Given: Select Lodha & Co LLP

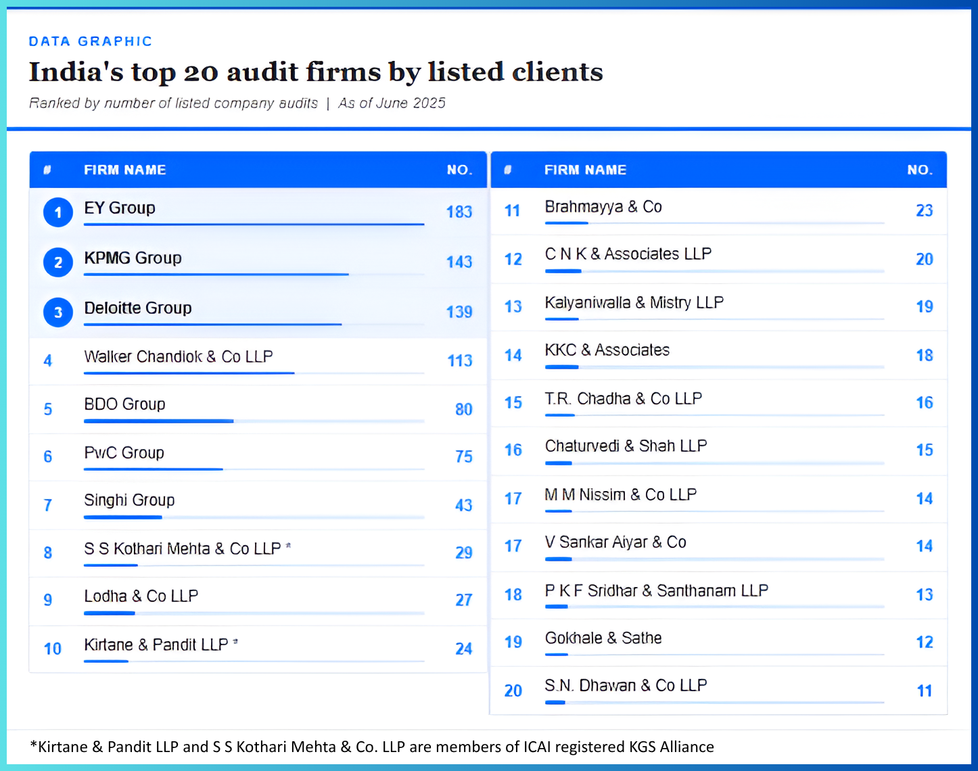Looking at the screenshot, I should coord(141,596).
